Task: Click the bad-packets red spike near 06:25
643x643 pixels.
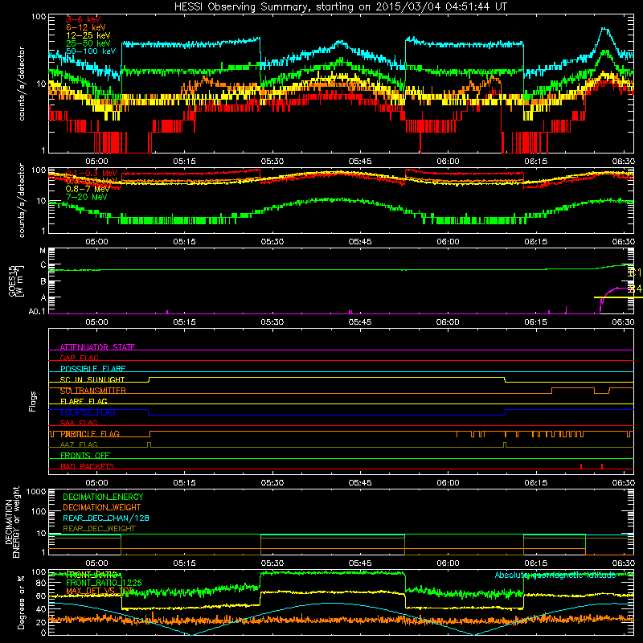Action: click(602, 466)
